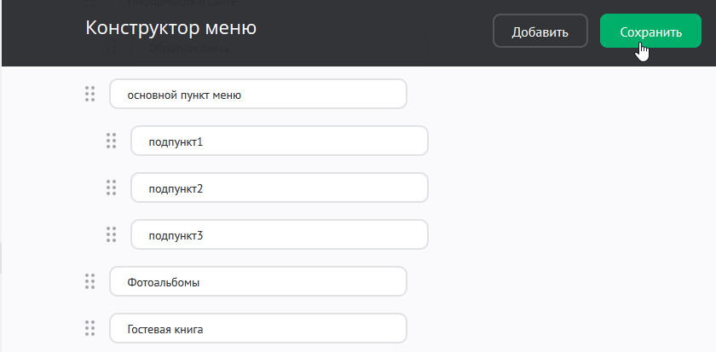The image size is (716, 352).
Task: Select the подпункт3 input box
Action: [279, 234]
